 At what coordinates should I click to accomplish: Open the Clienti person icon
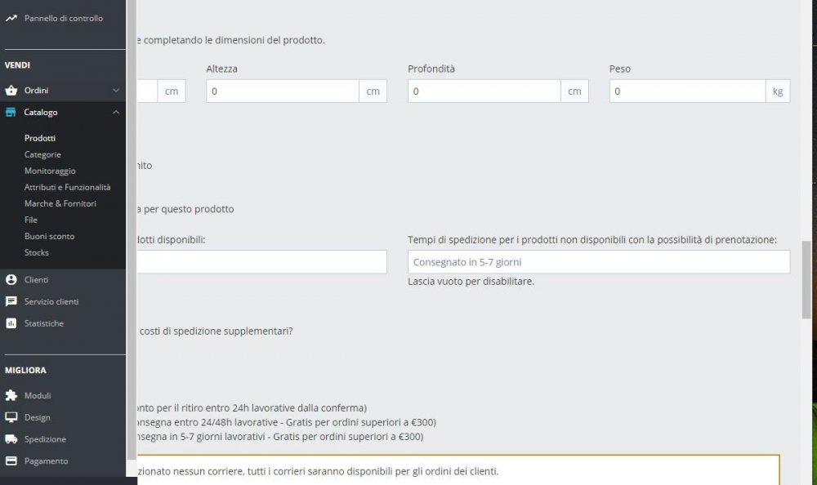click(x=11, y=280)
